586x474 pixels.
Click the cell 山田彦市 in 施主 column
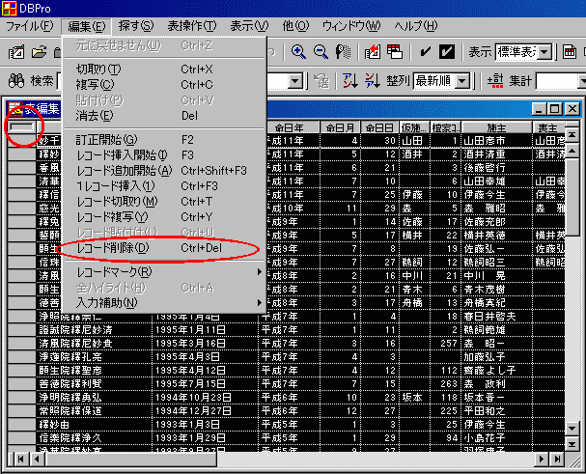pos(496,141)
